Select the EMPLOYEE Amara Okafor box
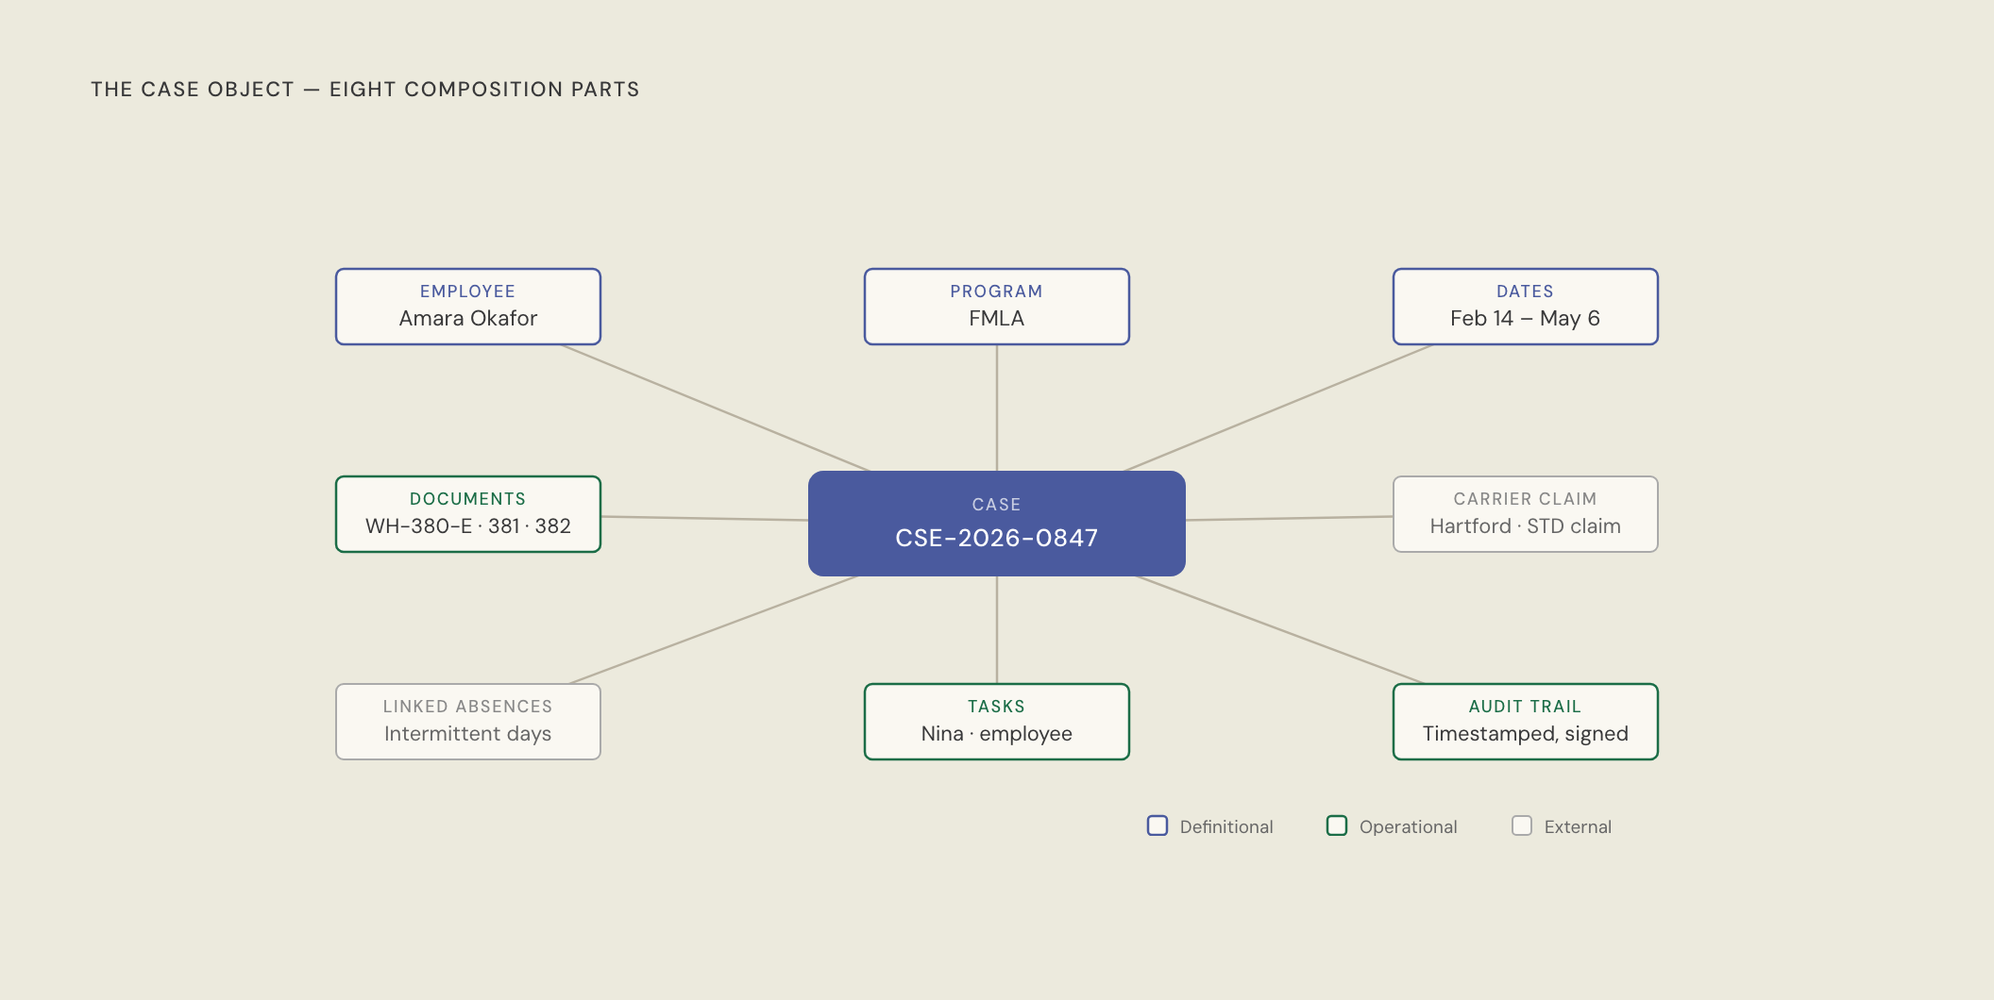This screenshot has width=1994, height=1000. (467, 307)
